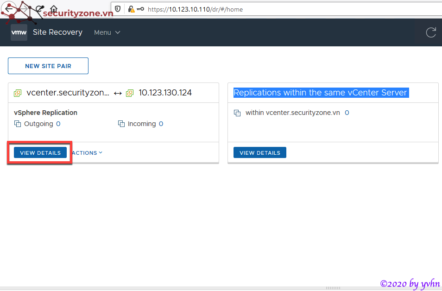Click the Incoming replications icon
442x291 pixels.
[x=121, y=124]
